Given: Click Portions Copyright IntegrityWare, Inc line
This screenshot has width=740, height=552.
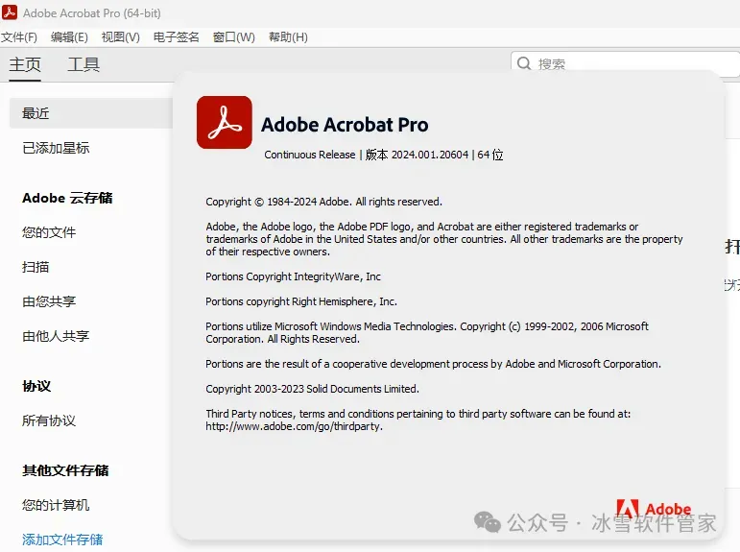Looking at the screenshot, I should point(293,276).
